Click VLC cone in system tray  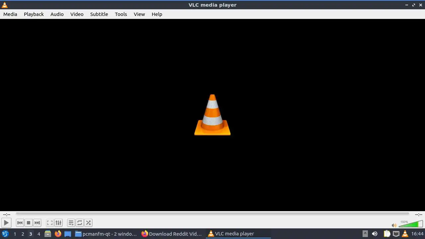(405, 234)
